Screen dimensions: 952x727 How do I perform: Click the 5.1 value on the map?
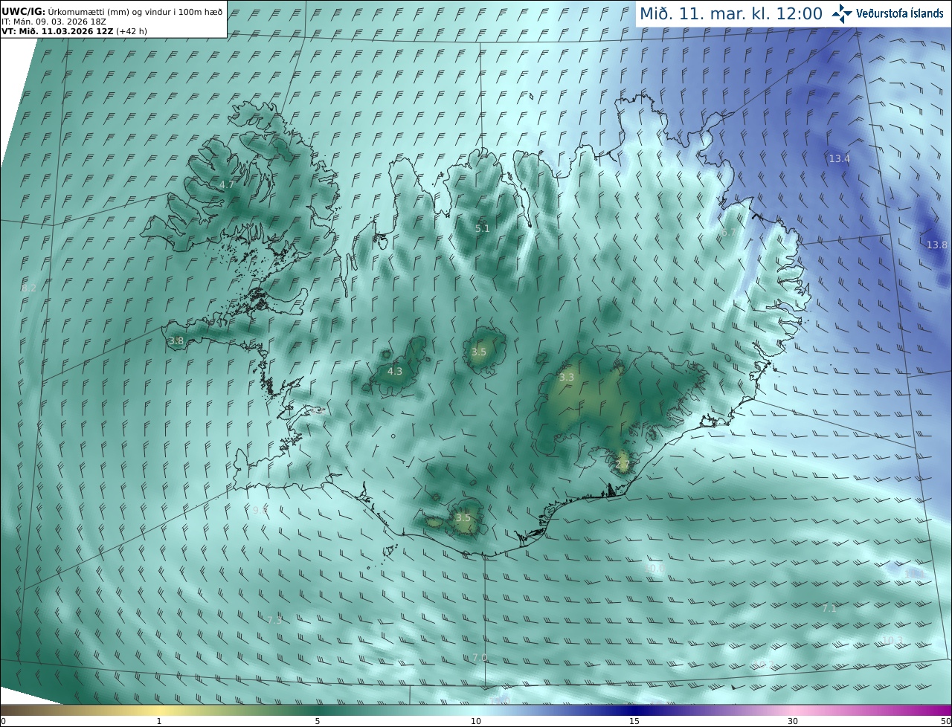coord(483,228)
